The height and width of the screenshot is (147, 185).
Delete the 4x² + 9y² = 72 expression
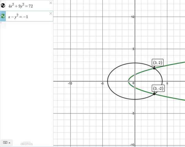[x=51, y=3]
